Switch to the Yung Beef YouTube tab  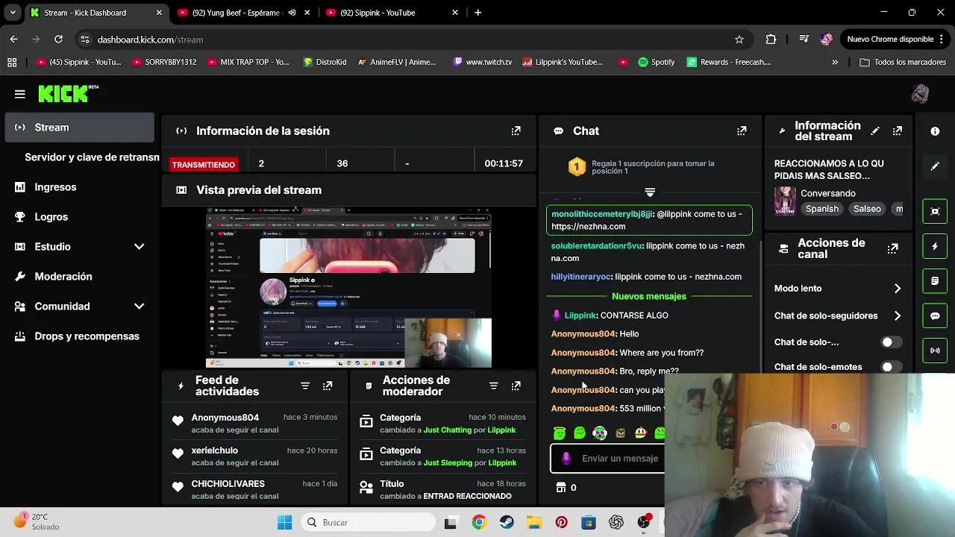click(x=236, y=13)
